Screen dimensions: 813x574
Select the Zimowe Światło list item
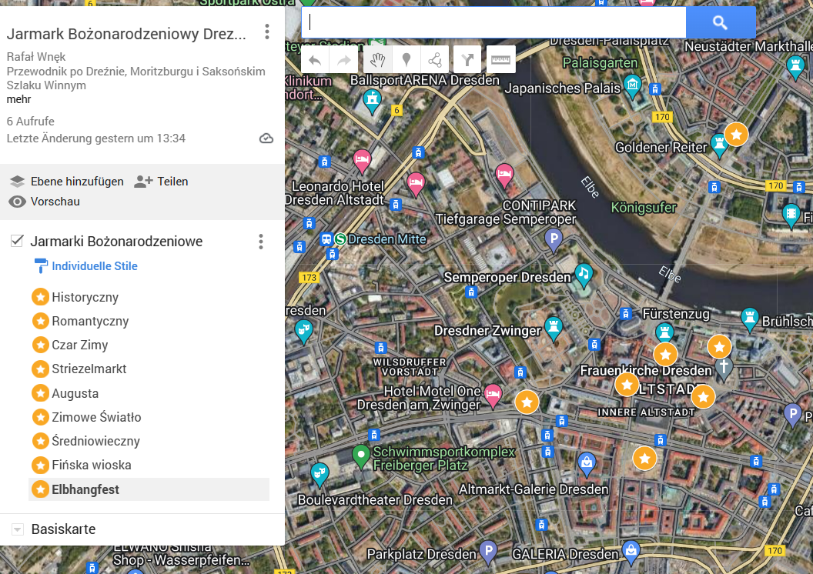[x=149, y=417]
